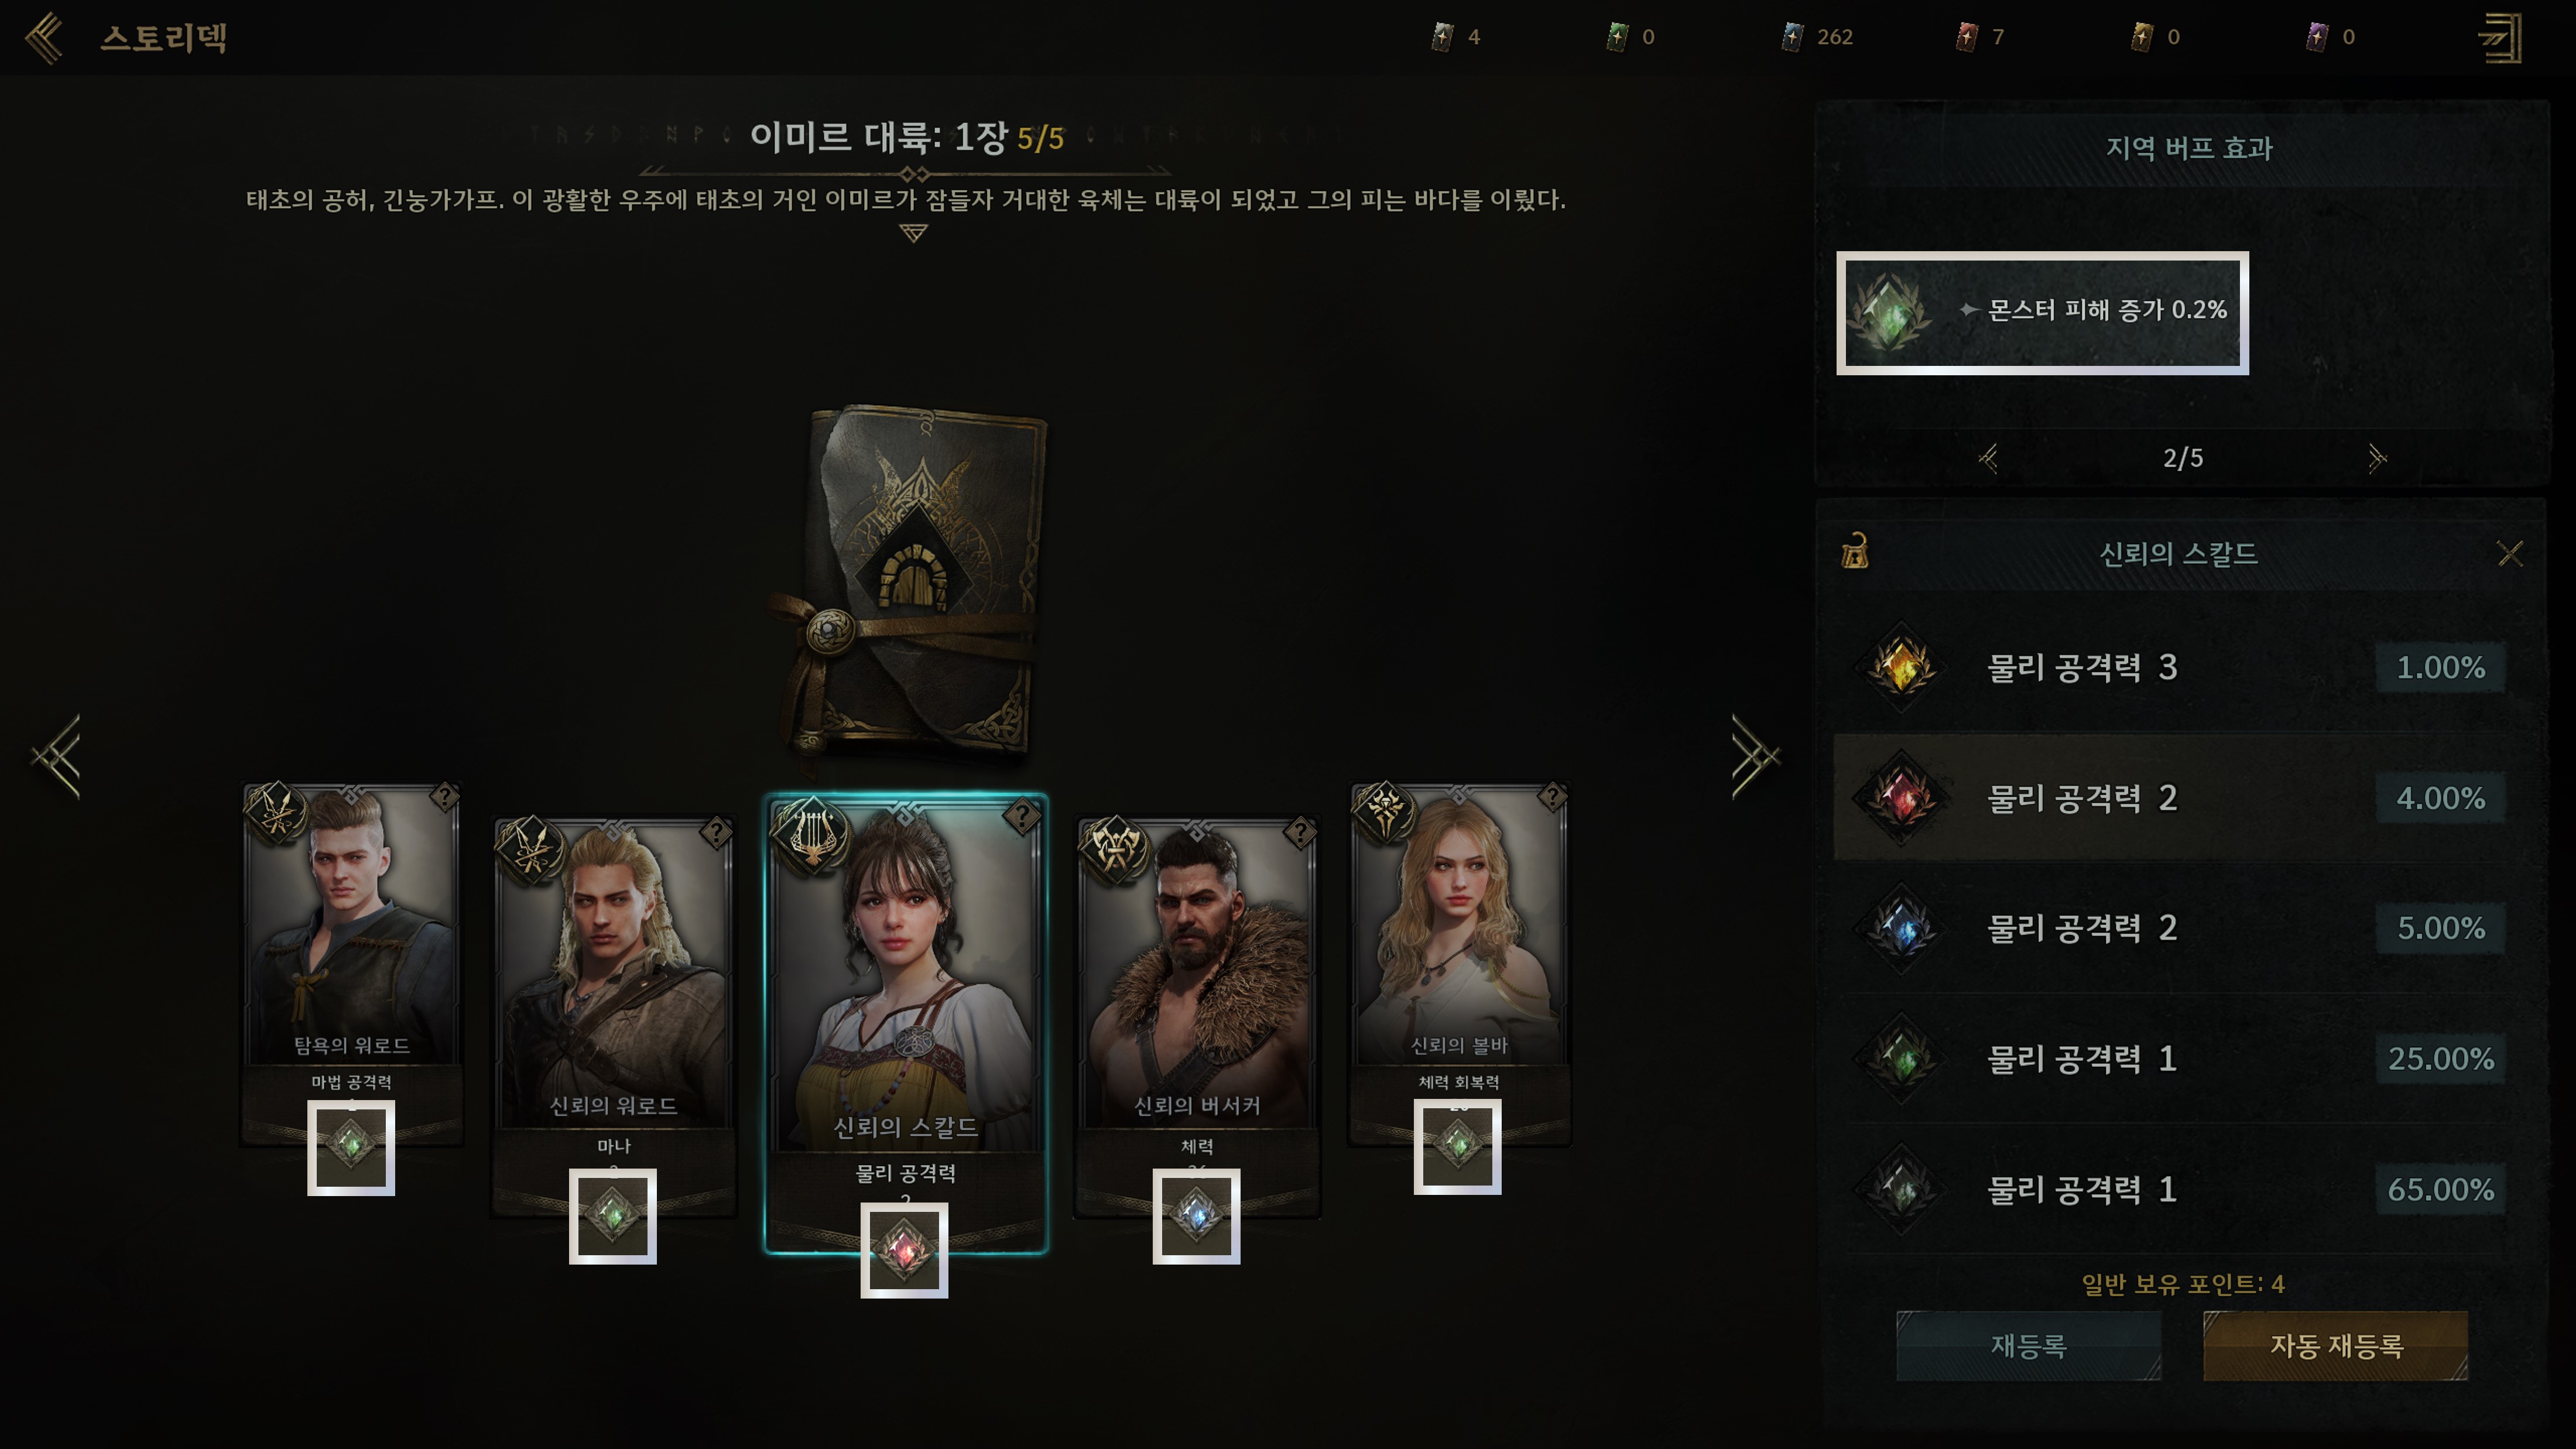Go to previous chapter with left arrow
The height and width of the screenshot is (1449, 2576).
56,756
